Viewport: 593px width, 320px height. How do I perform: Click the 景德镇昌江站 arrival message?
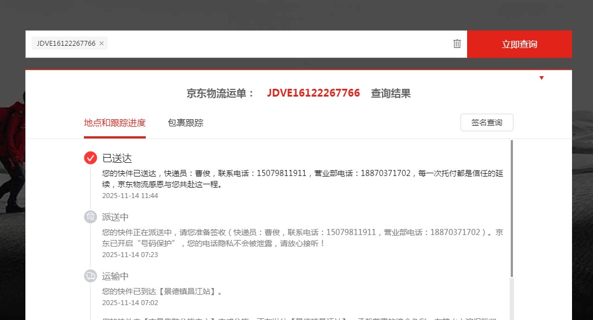pyautogui.click(x=162, y=291)
